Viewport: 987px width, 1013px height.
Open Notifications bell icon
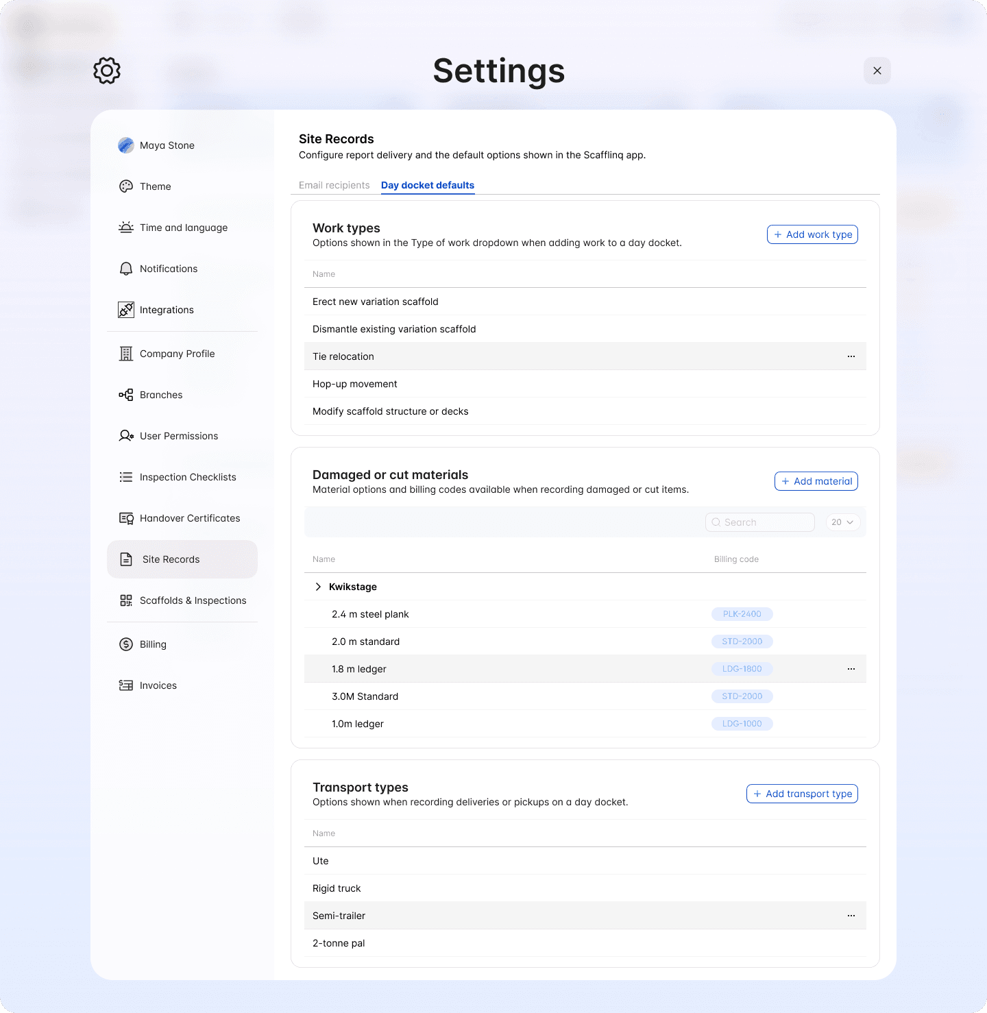click(x=126, y=269)
